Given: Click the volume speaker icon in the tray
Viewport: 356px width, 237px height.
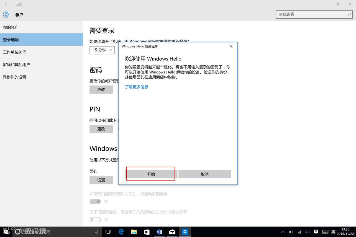Looking at the screenshot, I should pos(308,232).
